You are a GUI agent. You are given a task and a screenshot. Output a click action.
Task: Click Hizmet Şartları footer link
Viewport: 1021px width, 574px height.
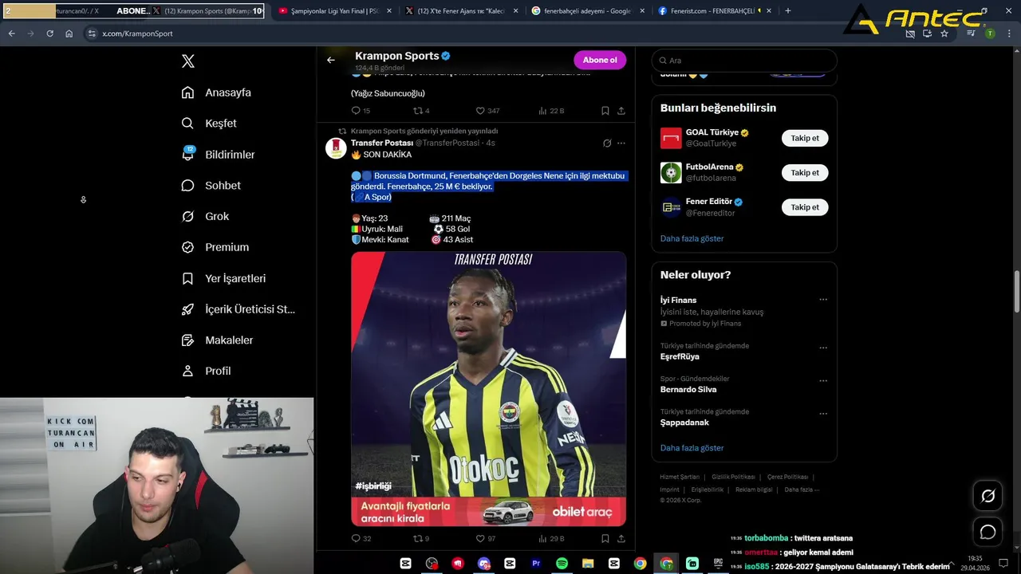680,477
